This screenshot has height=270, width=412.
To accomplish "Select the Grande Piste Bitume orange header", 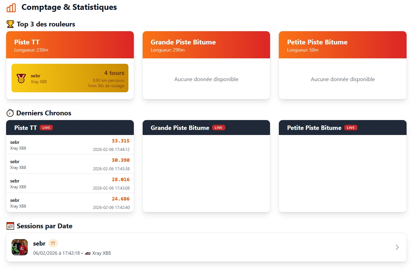I will point(206,45).
